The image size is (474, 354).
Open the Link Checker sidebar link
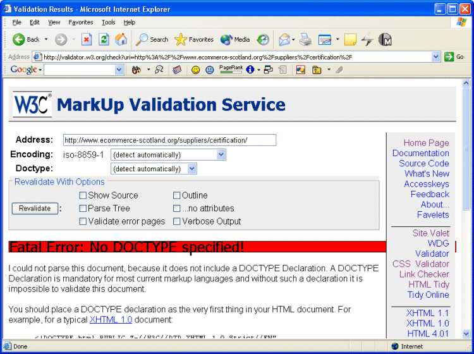(424, 274)
